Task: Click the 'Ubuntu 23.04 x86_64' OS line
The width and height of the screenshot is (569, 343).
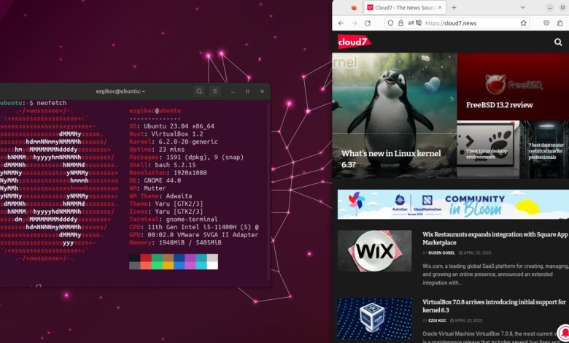Action: (171, 126)
